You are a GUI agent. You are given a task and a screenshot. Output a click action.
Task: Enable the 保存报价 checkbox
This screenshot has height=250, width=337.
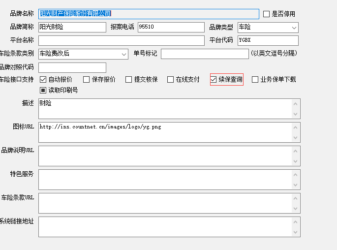pos(86,80)
